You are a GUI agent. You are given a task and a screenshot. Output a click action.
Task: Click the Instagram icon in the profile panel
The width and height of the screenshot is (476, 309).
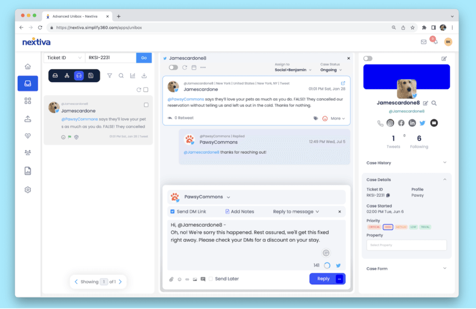pos(390,123)
